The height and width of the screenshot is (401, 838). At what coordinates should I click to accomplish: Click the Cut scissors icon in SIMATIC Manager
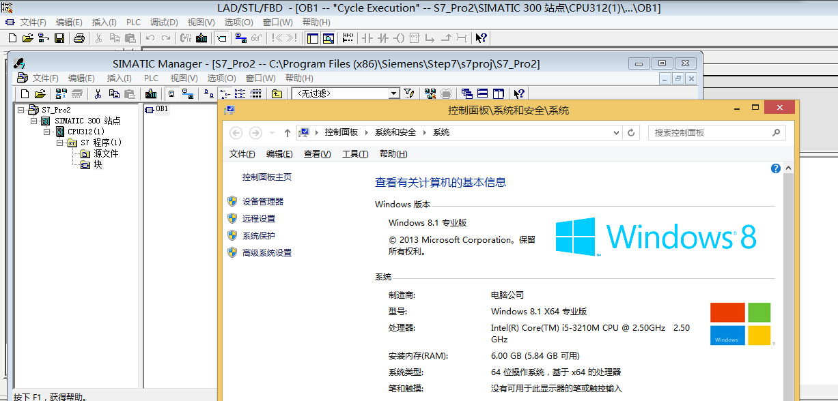coord(98,93)
